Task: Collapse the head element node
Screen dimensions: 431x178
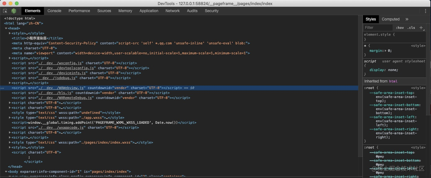Action: click(x=6, y=28)
